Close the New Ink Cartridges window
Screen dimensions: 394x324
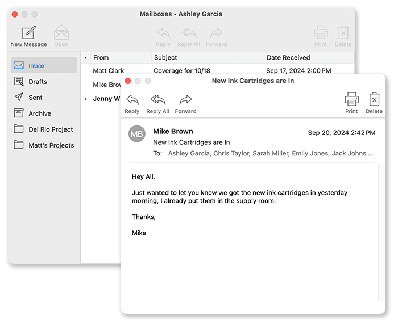coord(128,81)
